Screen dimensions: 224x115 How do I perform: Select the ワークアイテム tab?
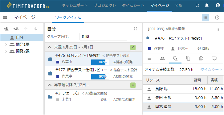tap(68, 17)
